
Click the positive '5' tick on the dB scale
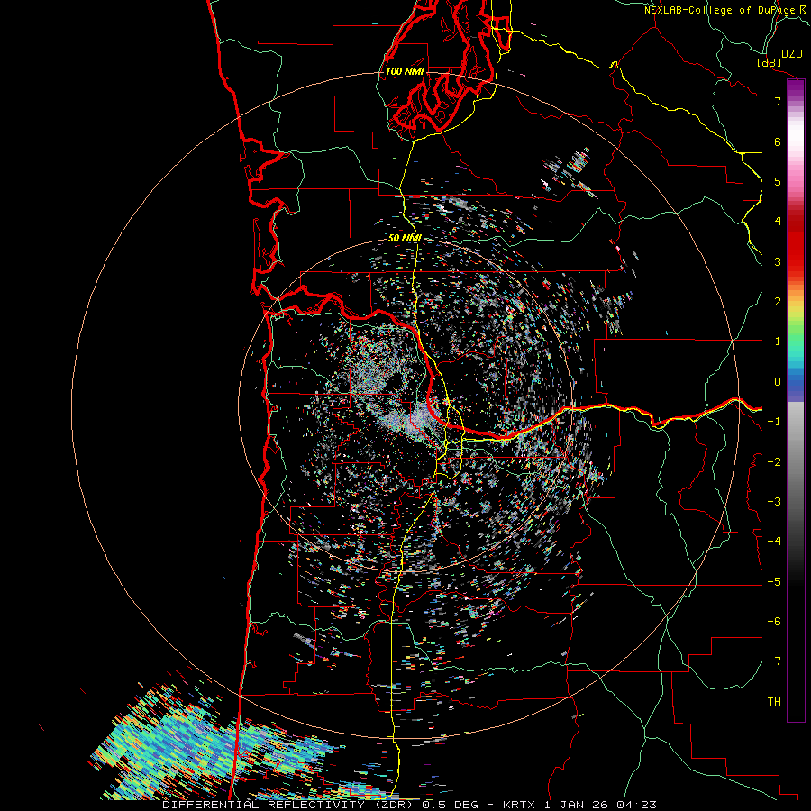(778, 181)
